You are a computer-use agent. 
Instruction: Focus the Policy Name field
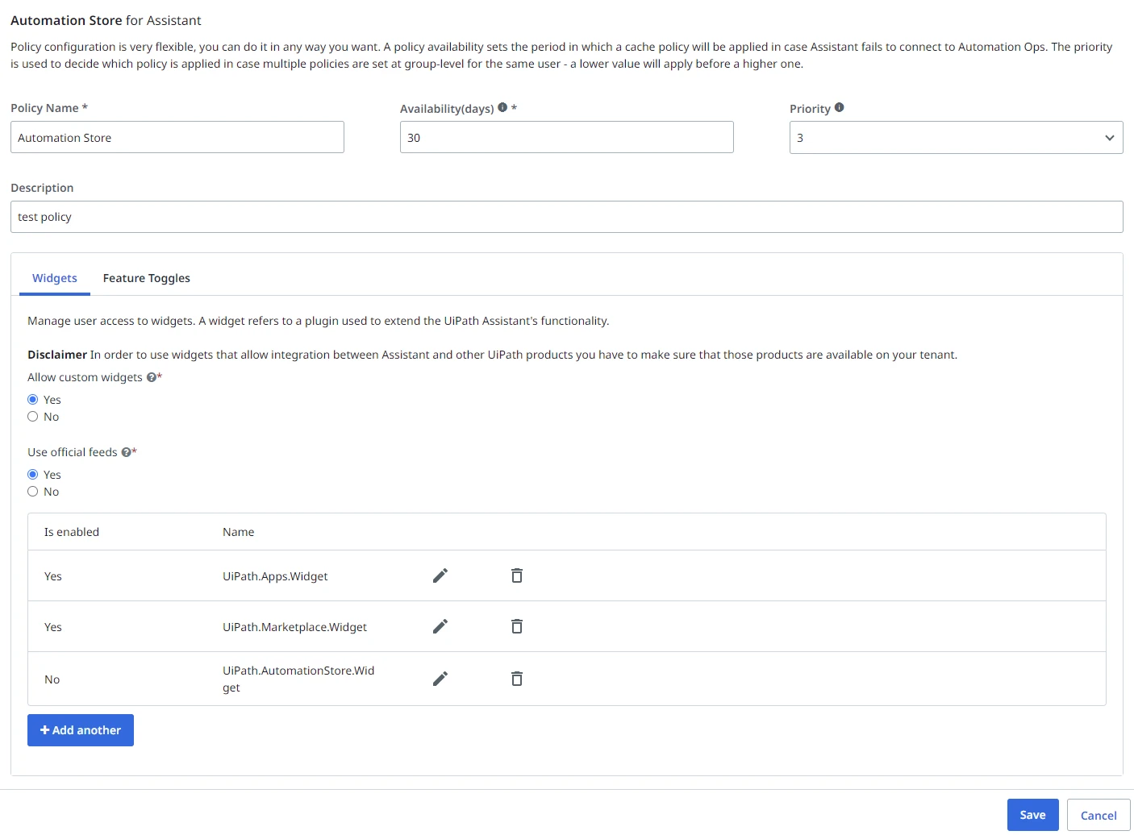177,137
